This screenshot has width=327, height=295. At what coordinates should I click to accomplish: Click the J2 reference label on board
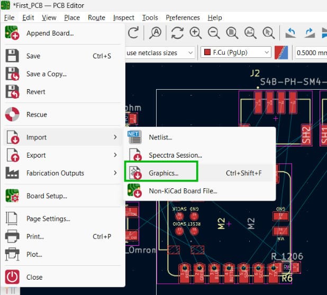(x=255, y=73)
